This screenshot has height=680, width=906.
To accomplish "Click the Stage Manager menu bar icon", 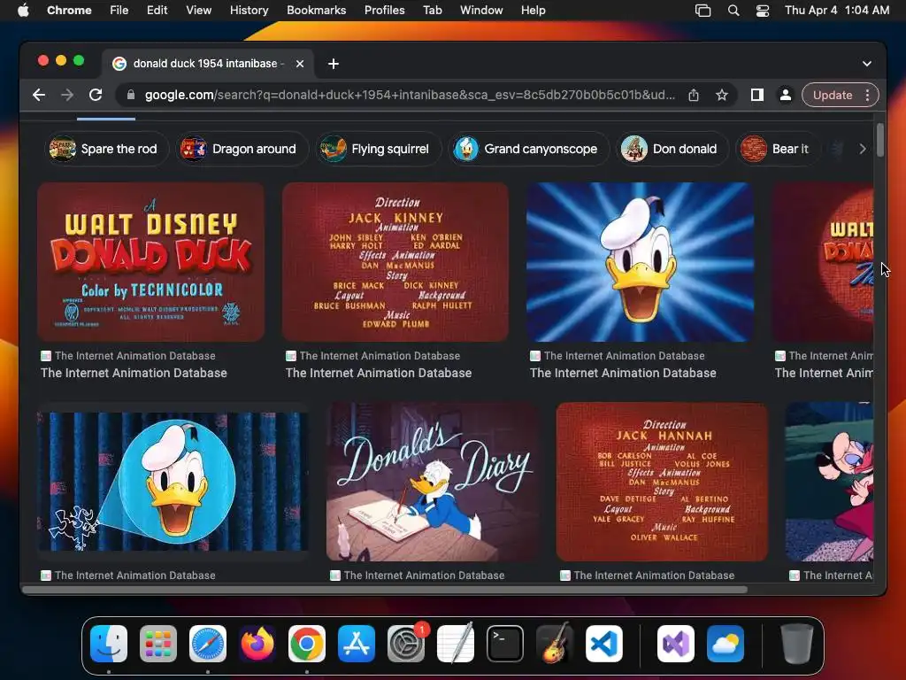I will pyautogui.click(x=703, y=11).
